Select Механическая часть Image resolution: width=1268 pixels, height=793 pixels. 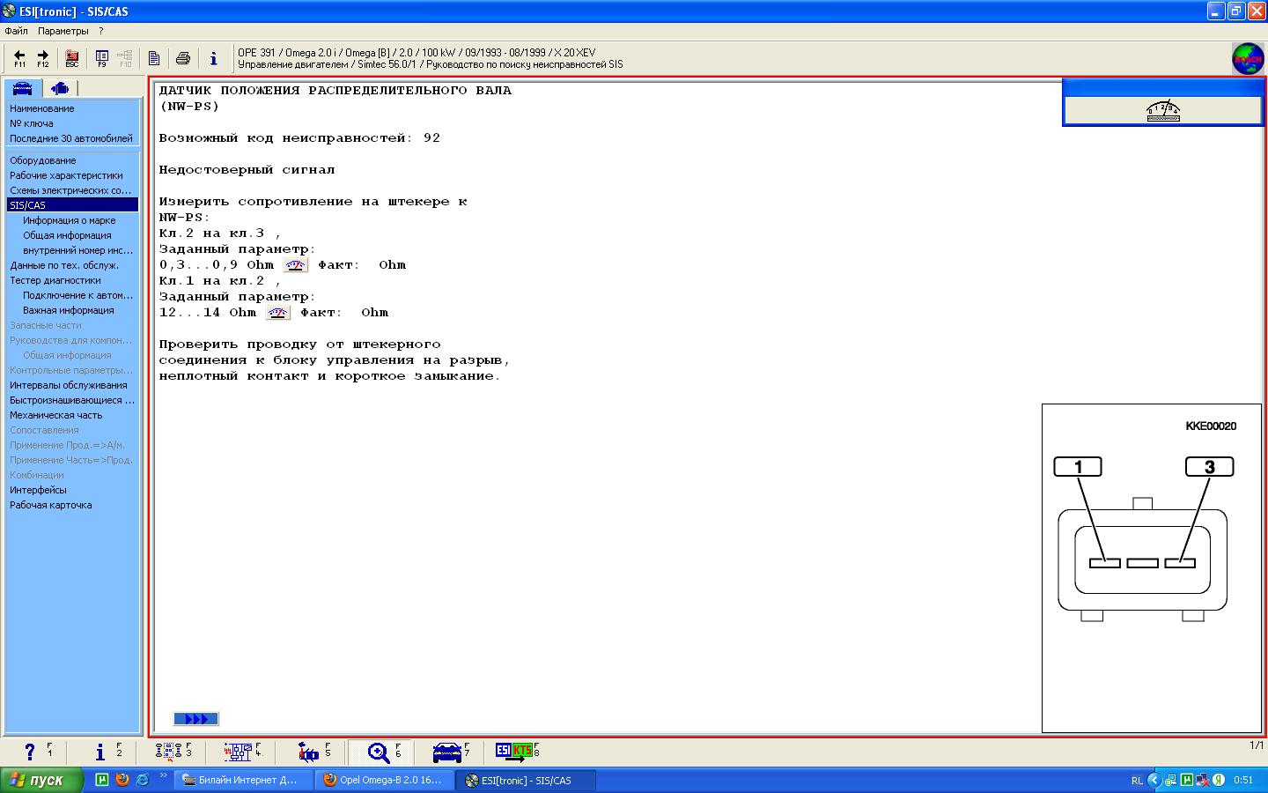coord(56,415)
